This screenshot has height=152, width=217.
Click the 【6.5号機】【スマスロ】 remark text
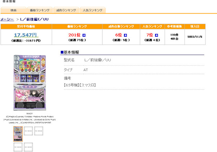[x=80, y=85]
